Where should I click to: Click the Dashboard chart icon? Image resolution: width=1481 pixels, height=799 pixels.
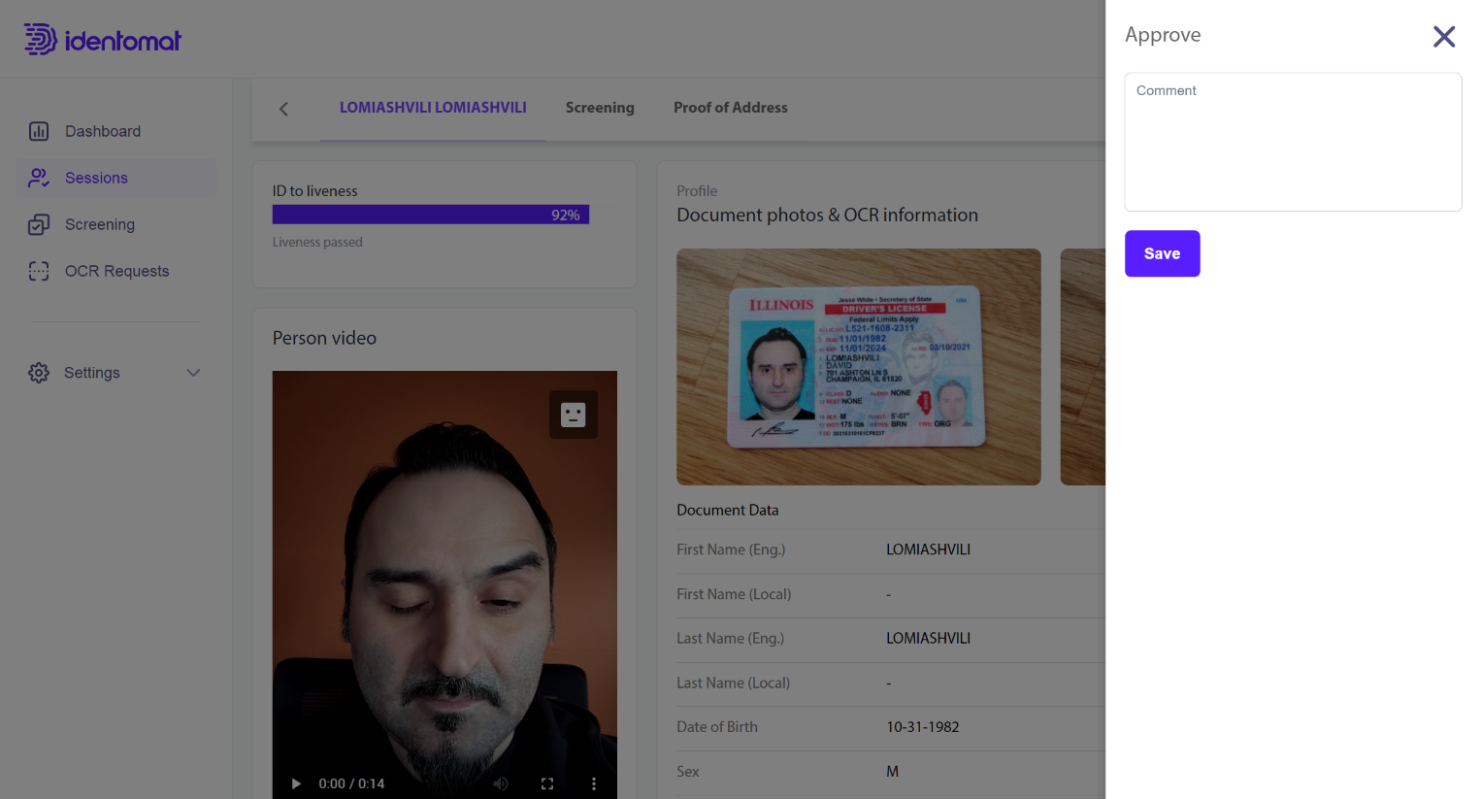39,131
